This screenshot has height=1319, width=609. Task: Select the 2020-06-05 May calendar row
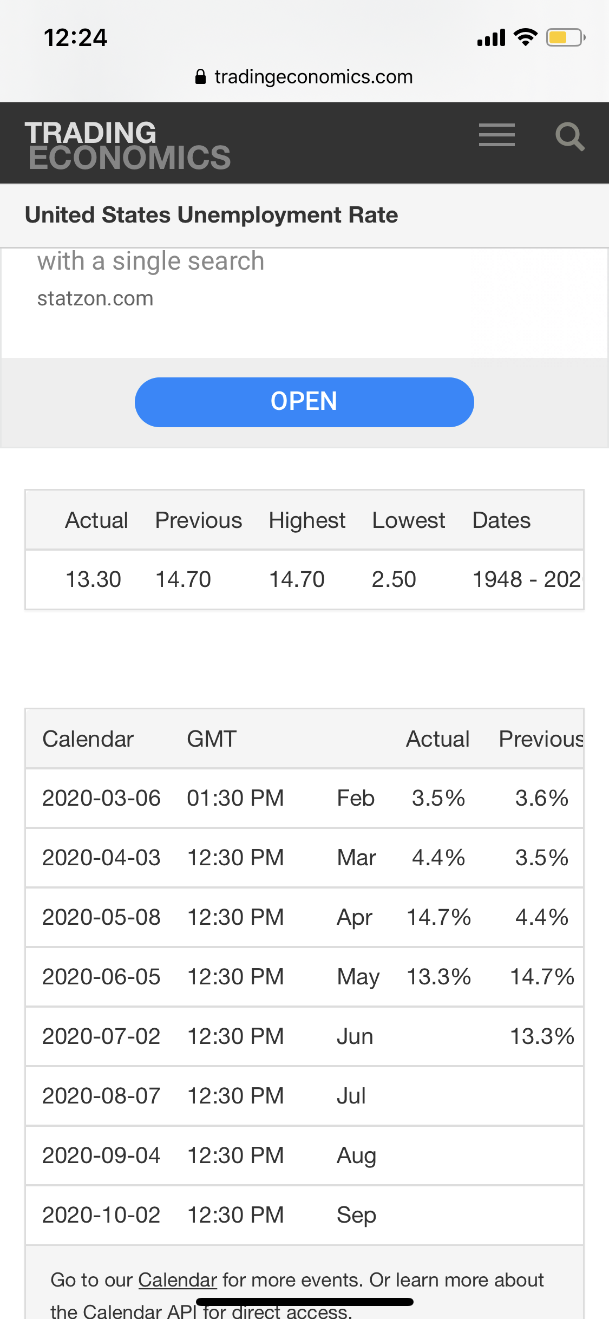tap(304, 977)
